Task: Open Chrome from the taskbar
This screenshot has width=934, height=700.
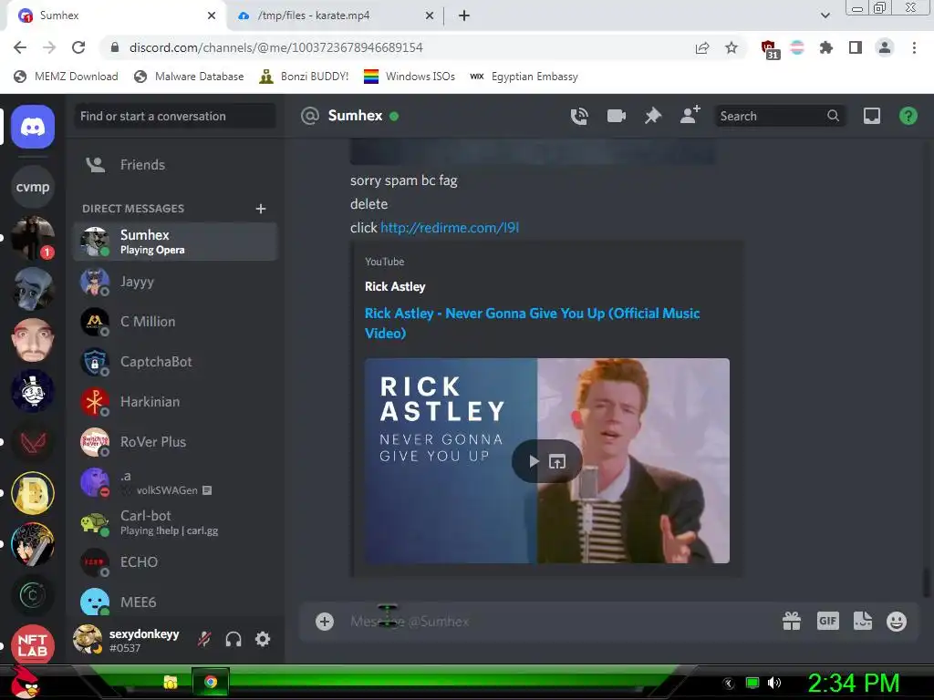Action: pos(211,682)
